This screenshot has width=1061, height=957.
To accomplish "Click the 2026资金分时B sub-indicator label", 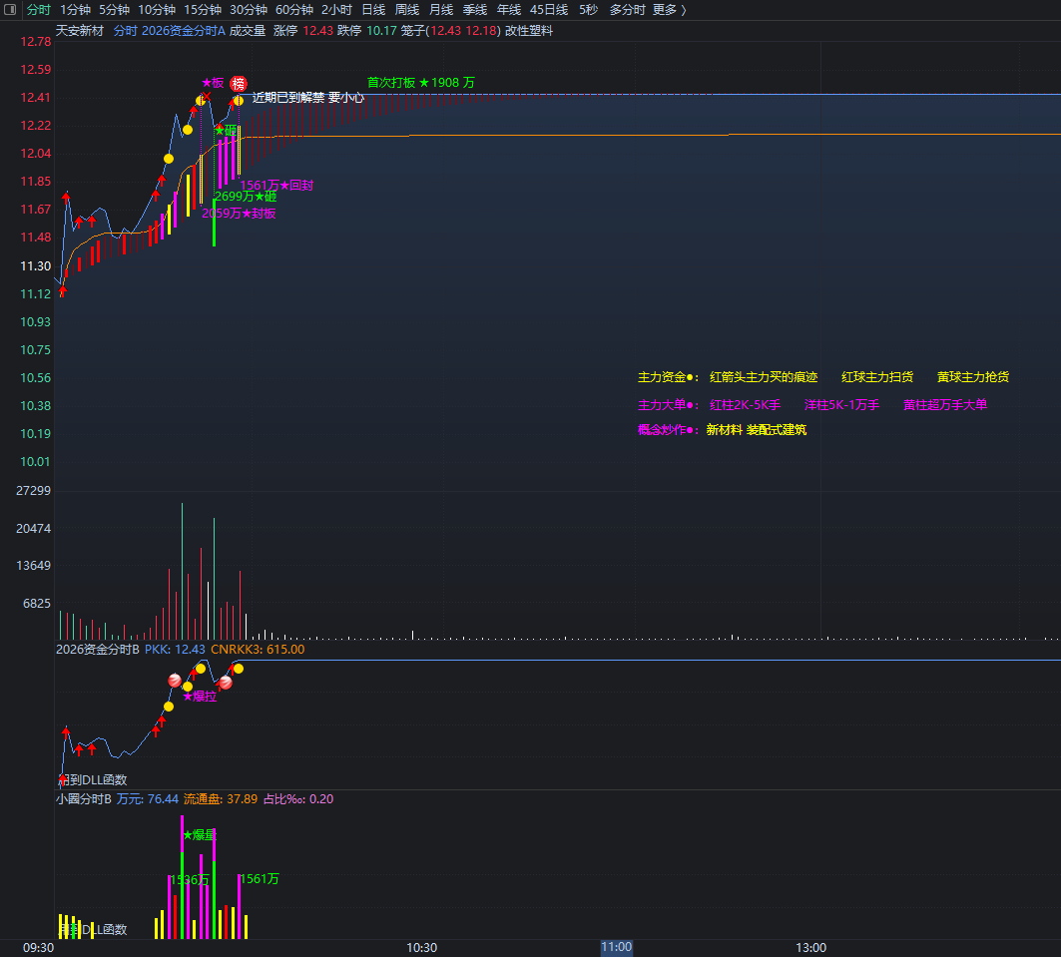I will pos(98,650).
